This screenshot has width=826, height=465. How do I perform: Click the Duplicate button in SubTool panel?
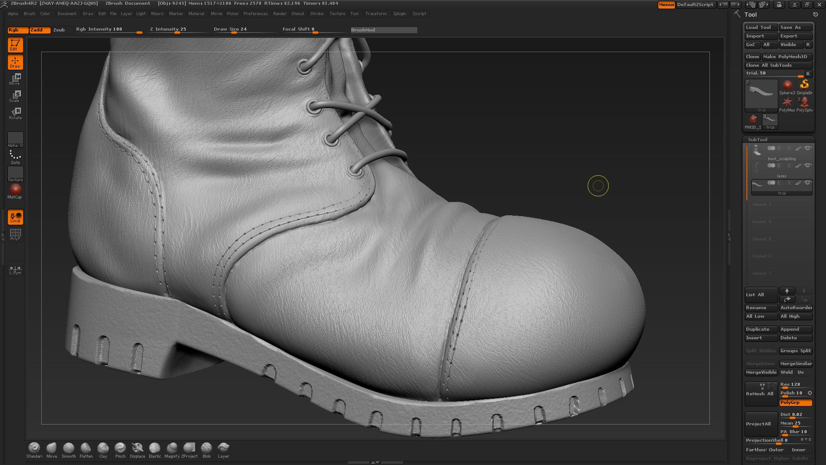click(x=760, y=329)
